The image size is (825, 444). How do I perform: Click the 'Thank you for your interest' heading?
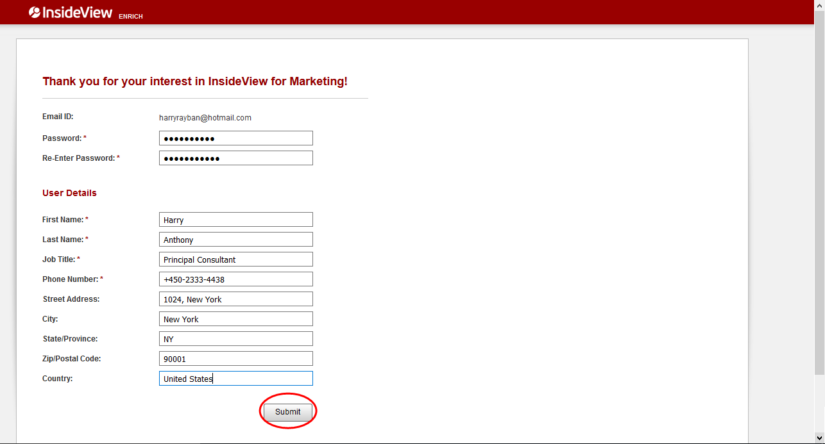[x=195, y=81]
